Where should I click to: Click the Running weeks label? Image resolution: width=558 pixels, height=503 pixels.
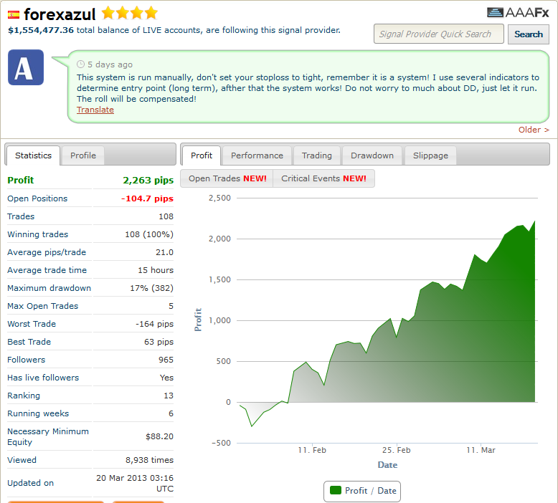pos(38,413)
